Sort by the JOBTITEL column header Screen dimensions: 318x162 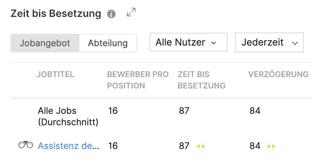click(55, 74)
